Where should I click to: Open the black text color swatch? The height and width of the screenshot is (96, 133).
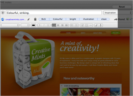click(34, 25)
